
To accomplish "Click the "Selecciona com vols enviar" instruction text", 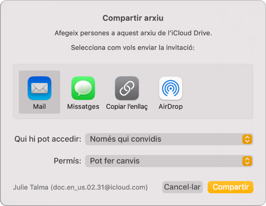I will [x=133, y=47].
